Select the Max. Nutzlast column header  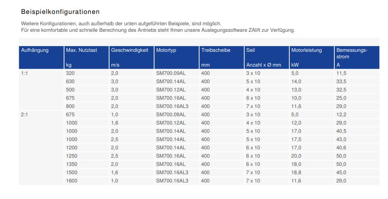(x=86, y=57)
